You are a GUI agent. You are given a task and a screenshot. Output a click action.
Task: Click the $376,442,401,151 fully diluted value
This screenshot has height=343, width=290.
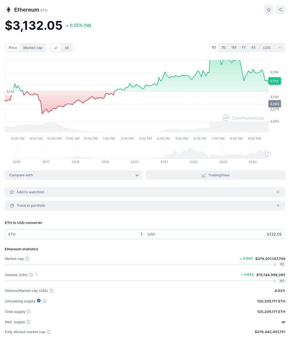pos(270,332)
